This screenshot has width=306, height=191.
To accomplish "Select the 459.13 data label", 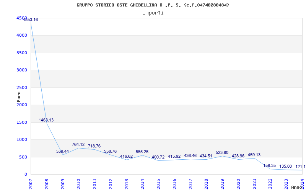I will 254,155.
